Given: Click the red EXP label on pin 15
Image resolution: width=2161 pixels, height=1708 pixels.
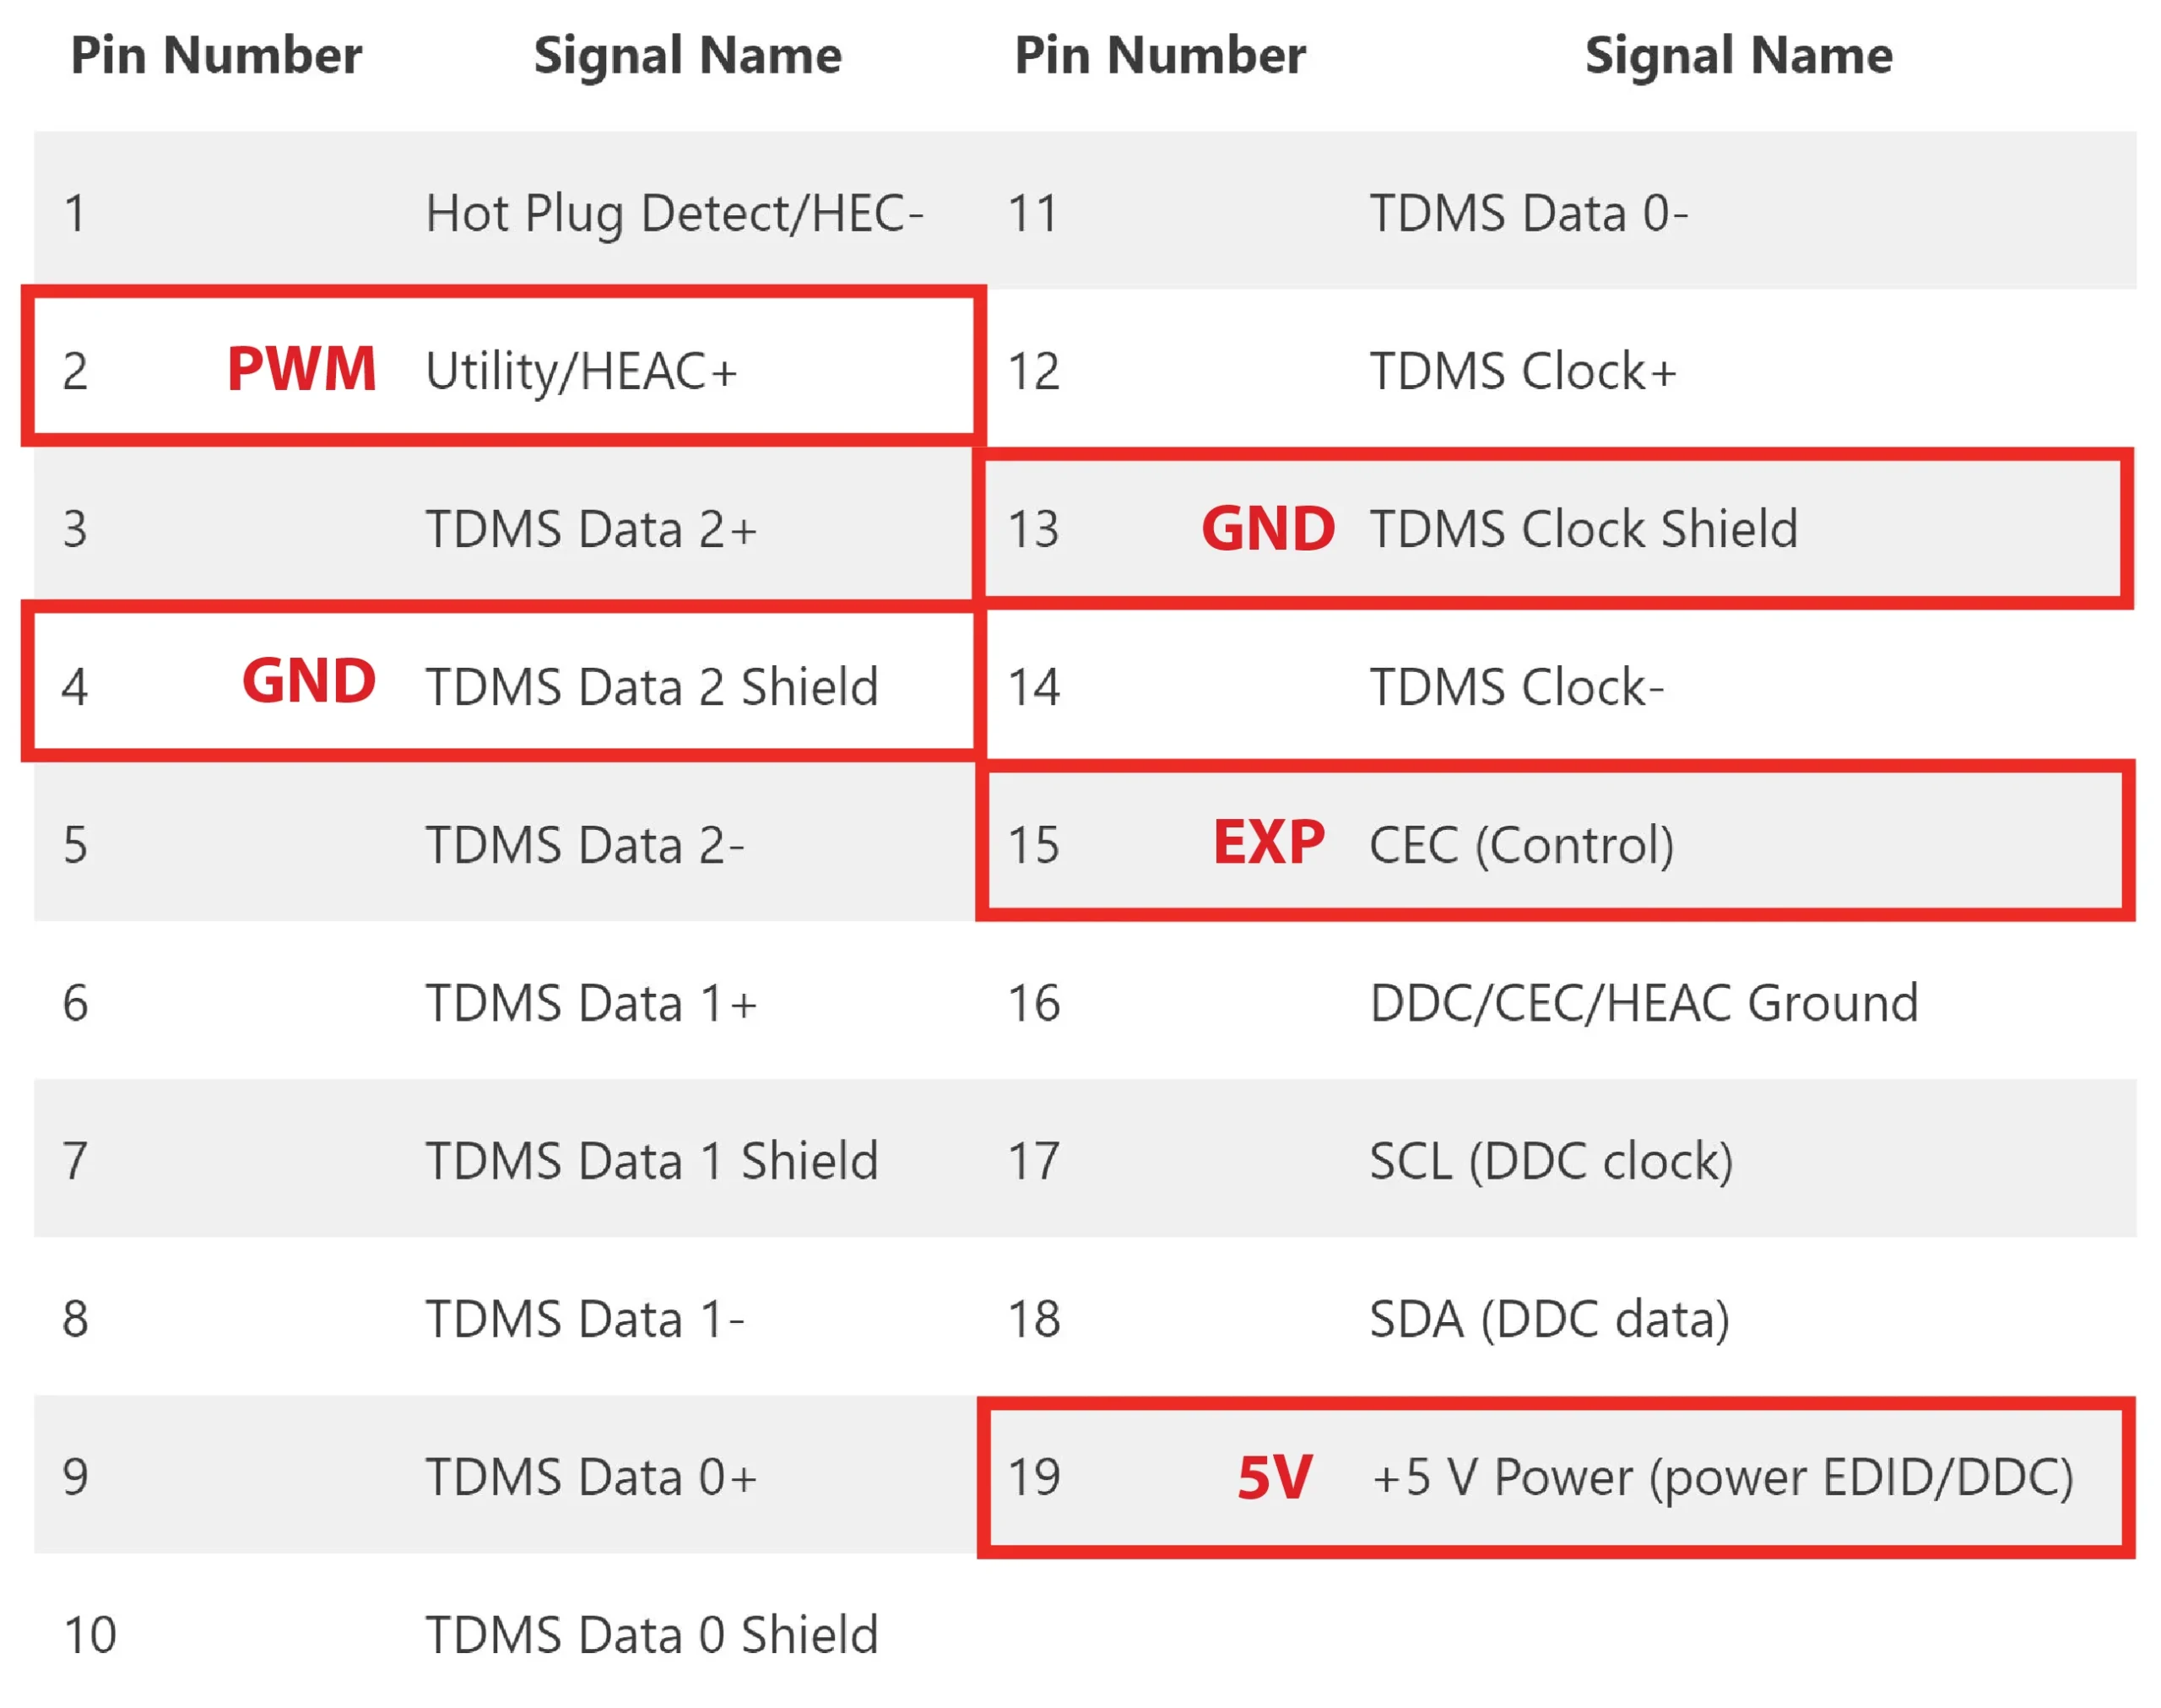Looking at the screenshot, I should [1267, 842].
